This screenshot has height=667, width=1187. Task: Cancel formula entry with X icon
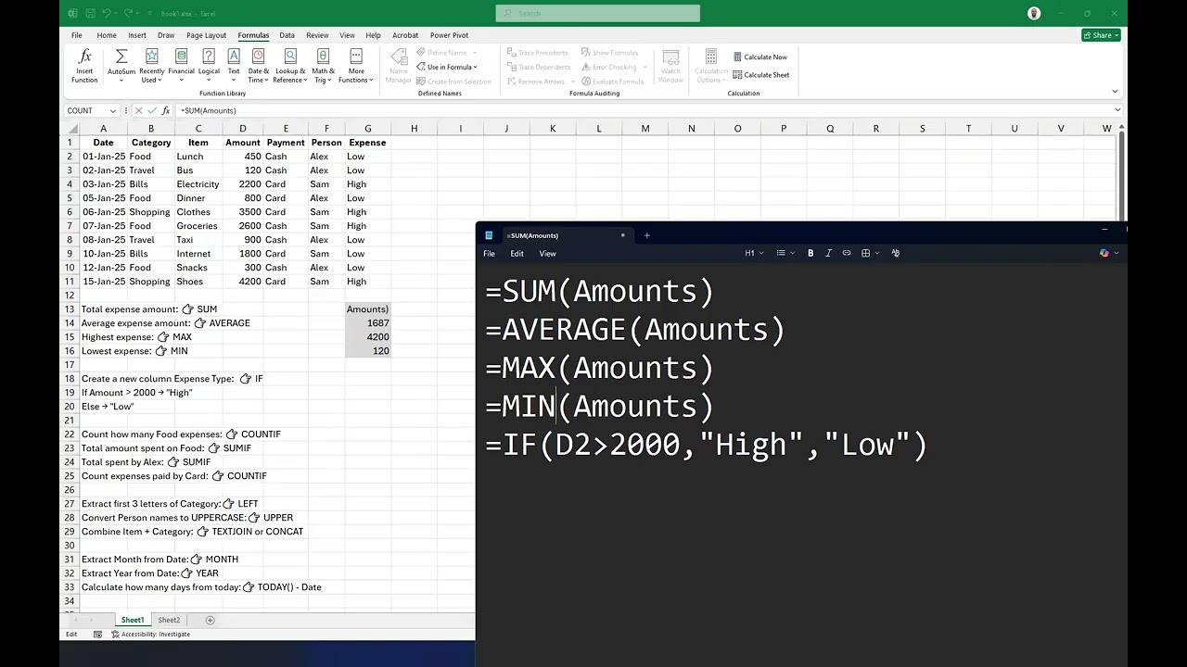pos(138,110)
